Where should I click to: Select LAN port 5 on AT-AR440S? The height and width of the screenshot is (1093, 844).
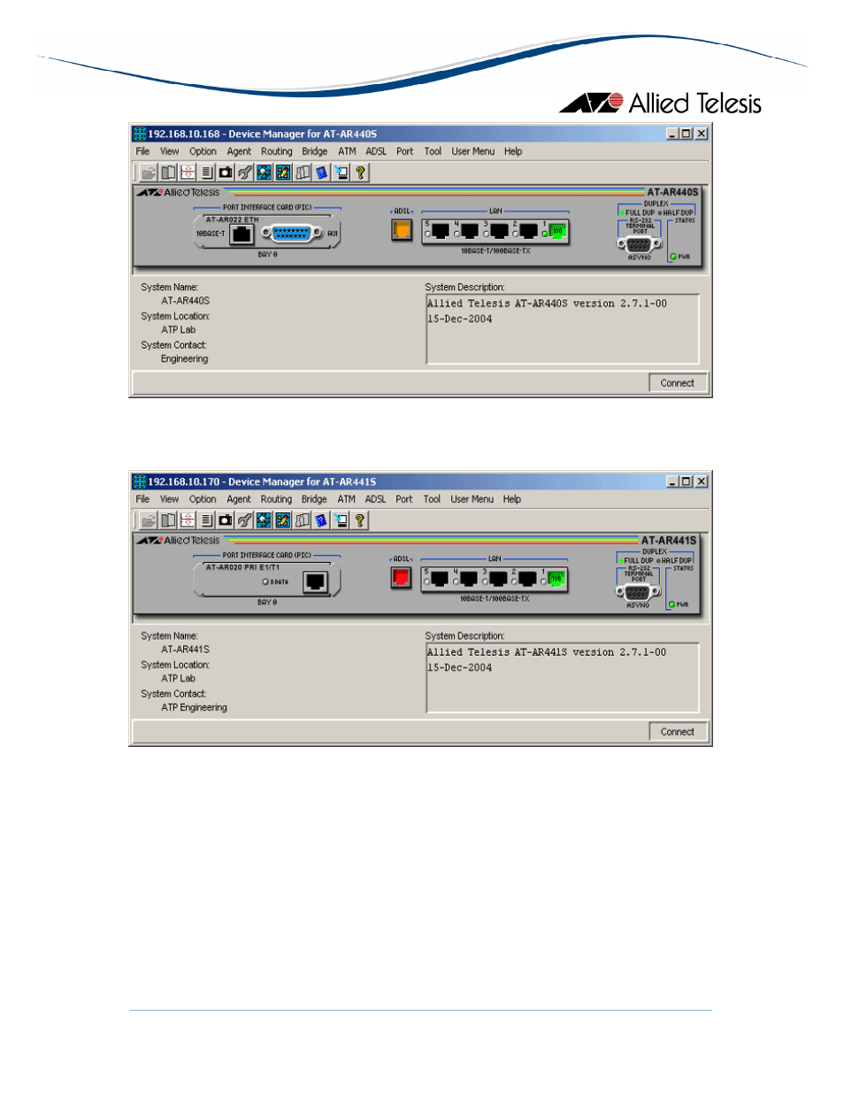click(440, 231)
